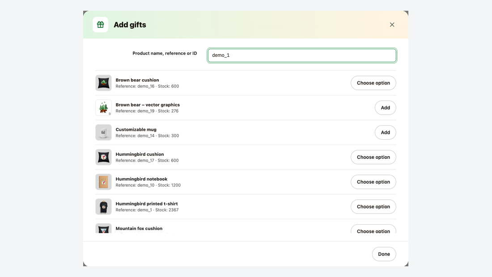Screen dimensions: 492x277
Task: Choose option for Hummingbird cushion
Action: 373,157
